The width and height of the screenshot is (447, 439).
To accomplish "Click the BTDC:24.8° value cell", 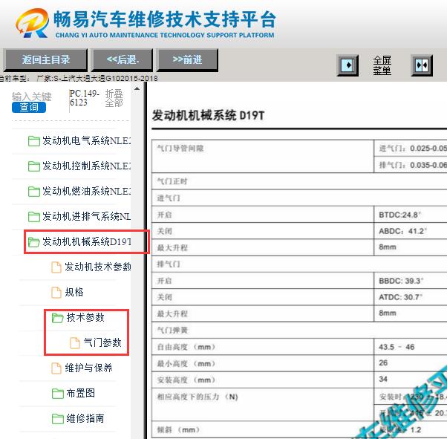I will click(411, 215).
